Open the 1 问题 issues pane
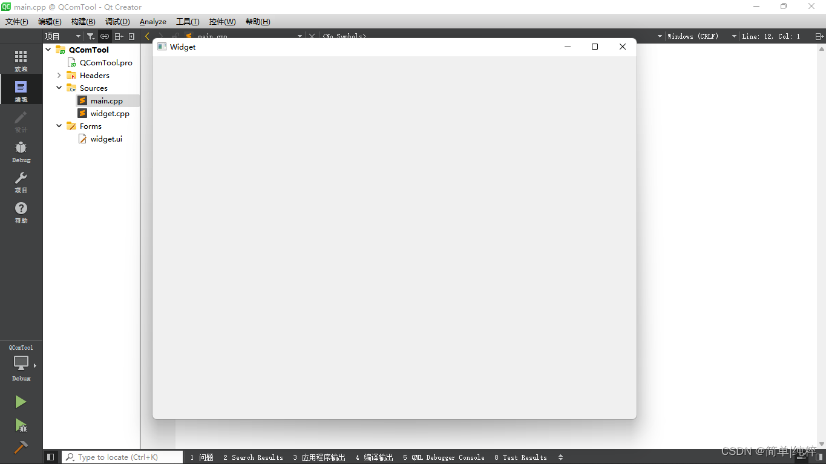This screenshot has width=826, height=464. (202, 457)
